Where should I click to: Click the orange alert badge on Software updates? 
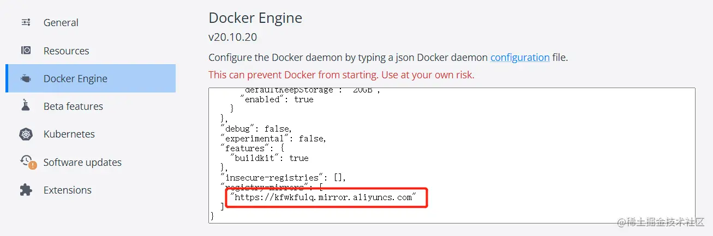pyautogui.click(x=33, y=165)
